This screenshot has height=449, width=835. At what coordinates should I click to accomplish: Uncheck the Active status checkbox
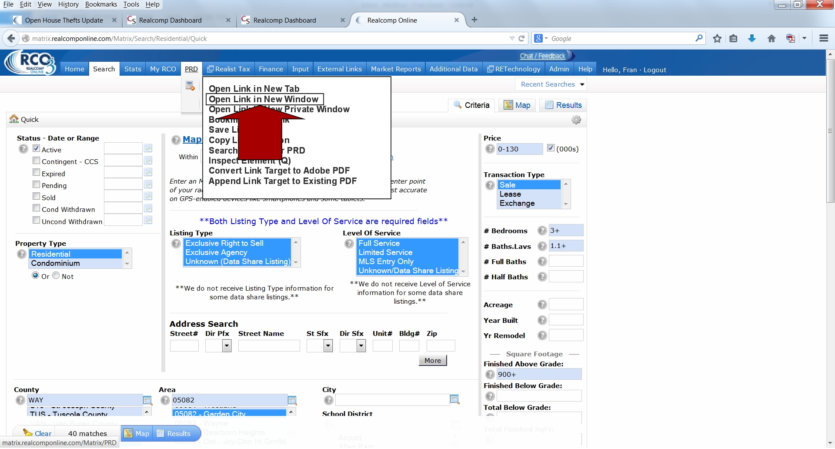pyautogui.click(x=37, y=148)
